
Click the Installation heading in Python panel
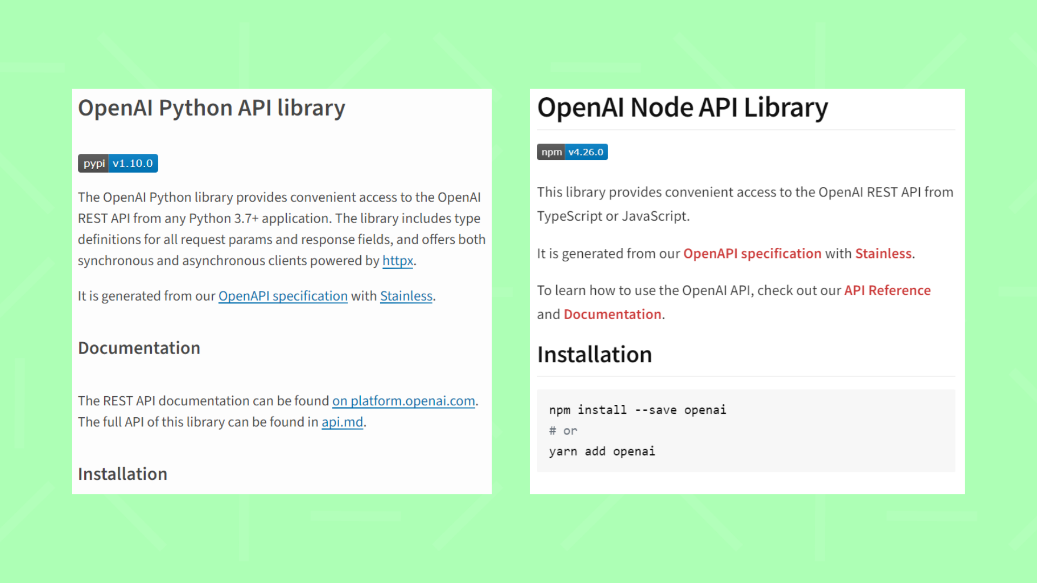tap(123, 474)
